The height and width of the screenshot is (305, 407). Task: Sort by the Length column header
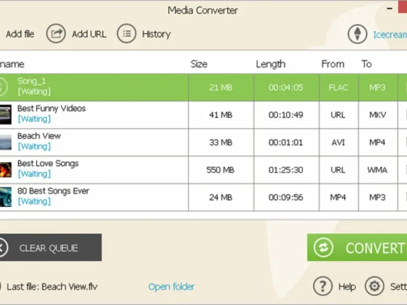tap(271, 64)
